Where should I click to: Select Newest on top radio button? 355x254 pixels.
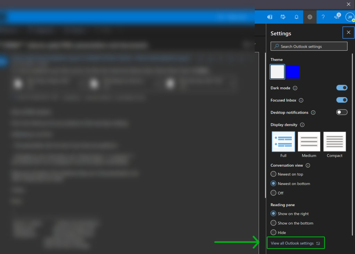[273, 174]
